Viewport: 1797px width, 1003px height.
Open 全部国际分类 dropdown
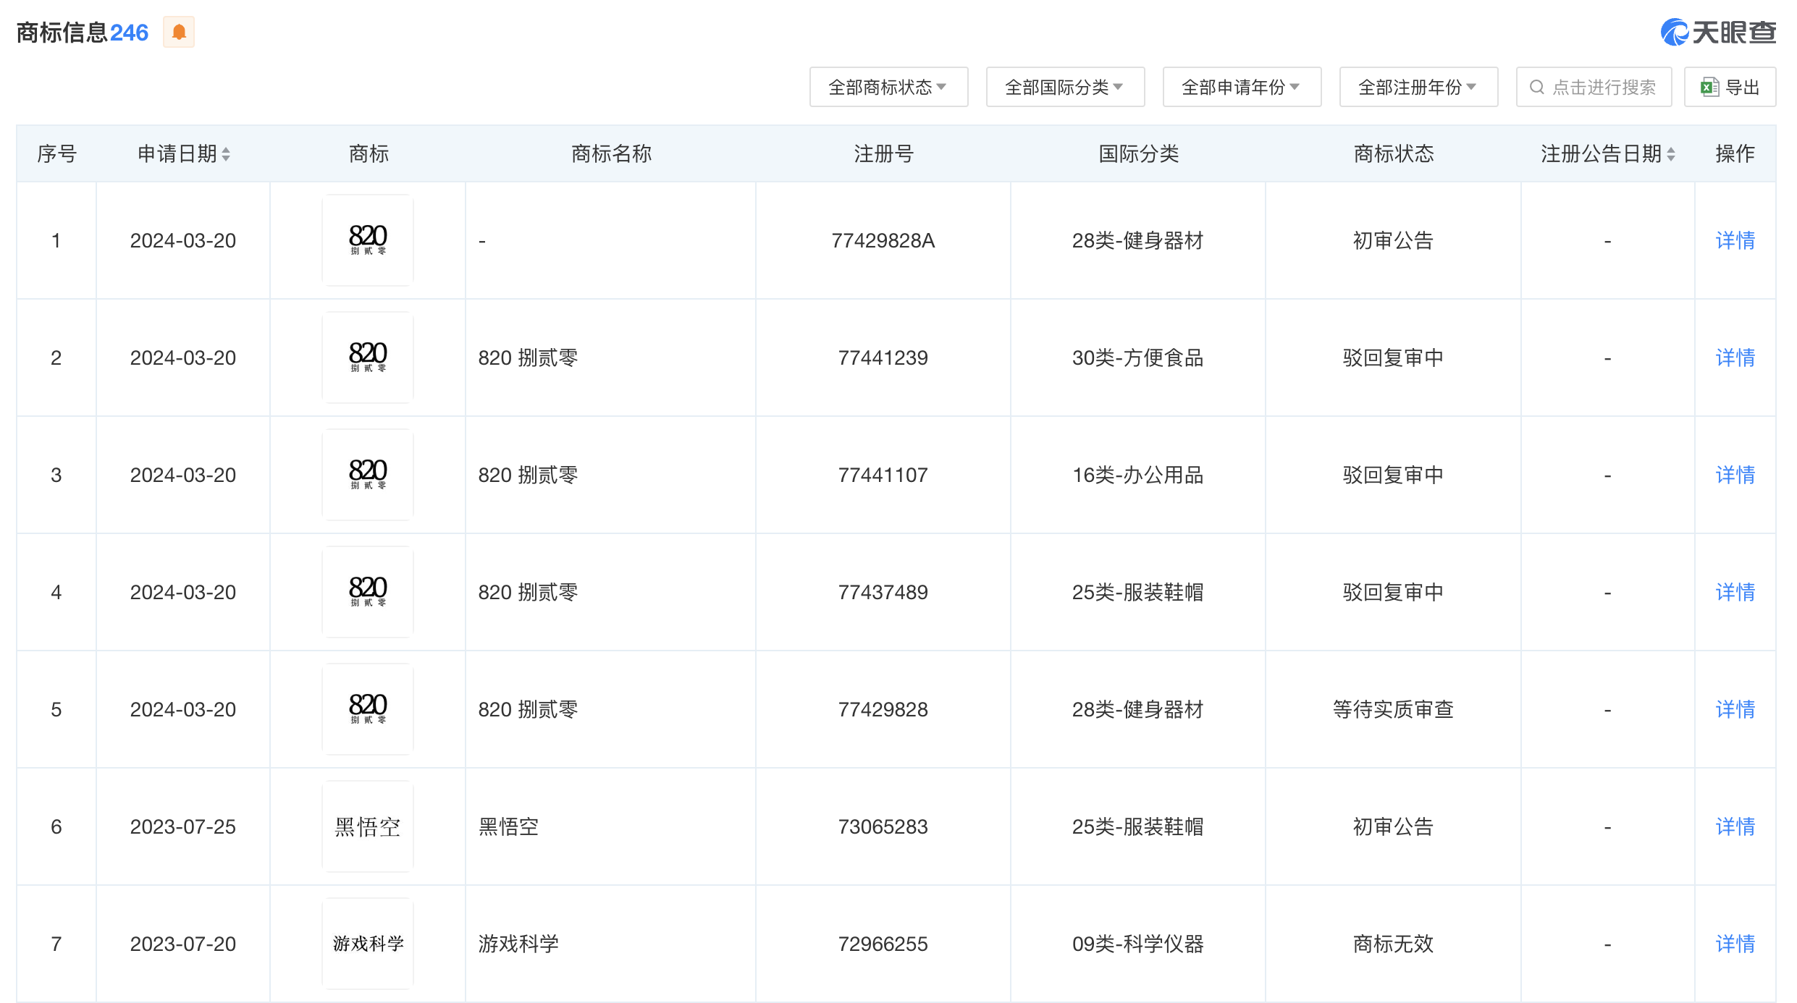pyautogui.click(x=1065, y=88)
